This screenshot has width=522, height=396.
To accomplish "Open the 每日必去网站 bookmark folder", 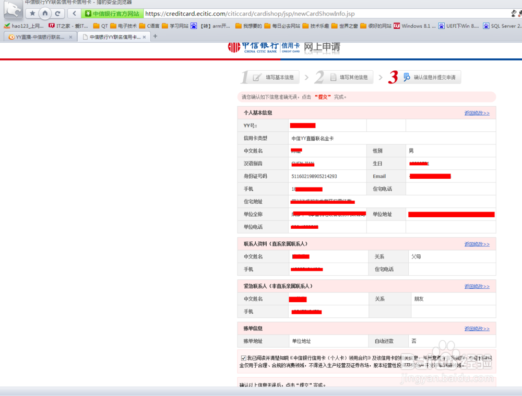I will (x=282, y=26).
